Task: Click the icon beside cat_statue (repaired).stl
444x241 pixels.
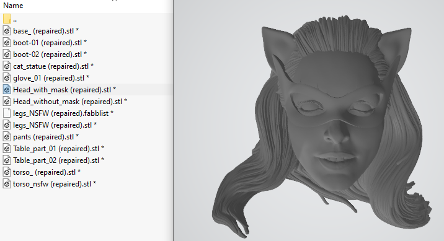Action: tap(7, 66)
